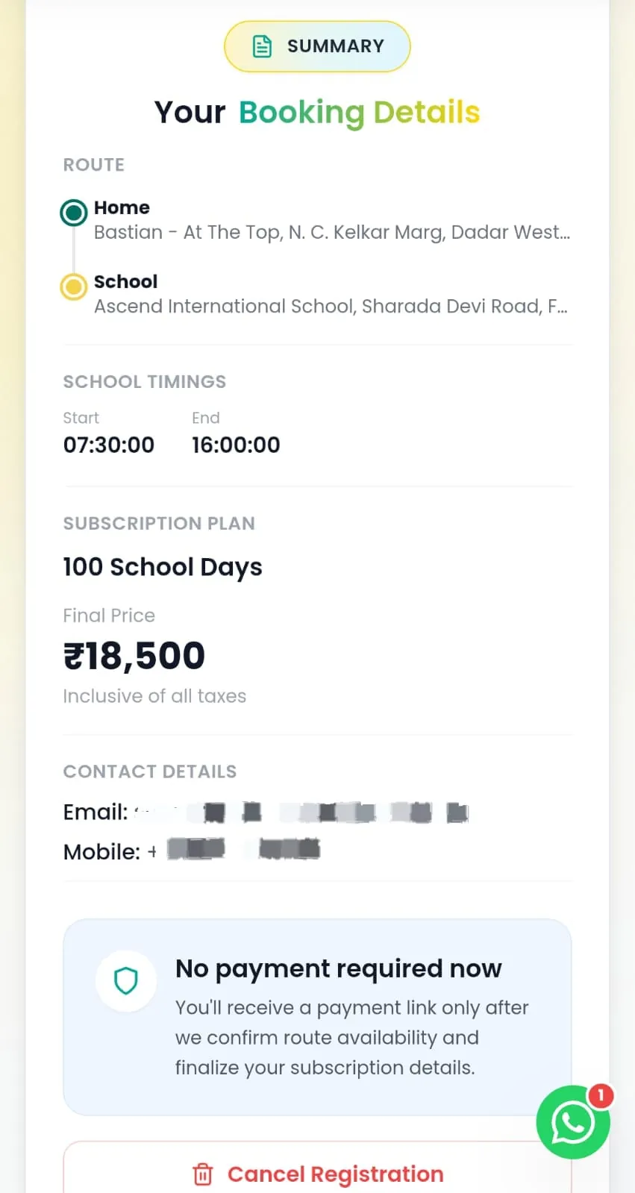The width and height of the screenshot is (635, 1193).
Task: Click the shield icon in payment notice
Action: (126, 980)
